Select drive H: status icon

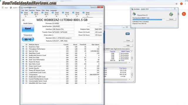[x=53, y=13]
